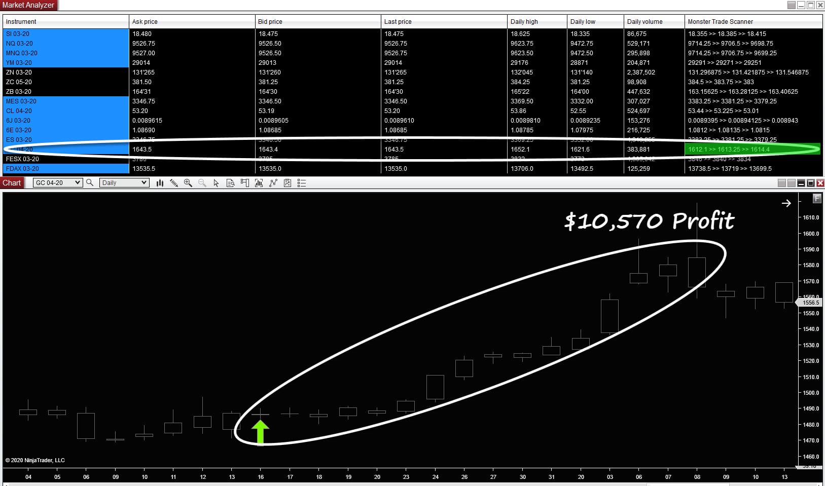This screenshot has width=825, height=486.
Task: Select the drawing tools pencil icon
Action: pos(174,183)
